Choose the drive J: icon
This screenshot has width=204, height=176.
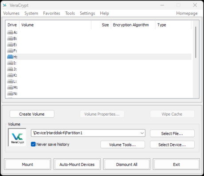pos(10,69)
